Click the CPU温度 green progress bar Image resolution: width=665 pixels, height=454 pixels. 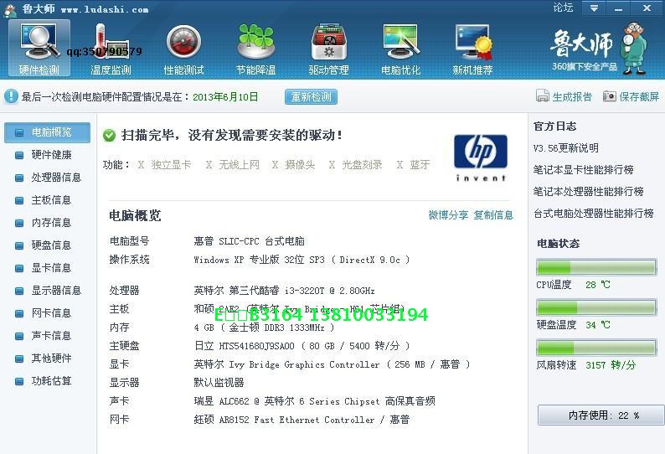point(595,268)
